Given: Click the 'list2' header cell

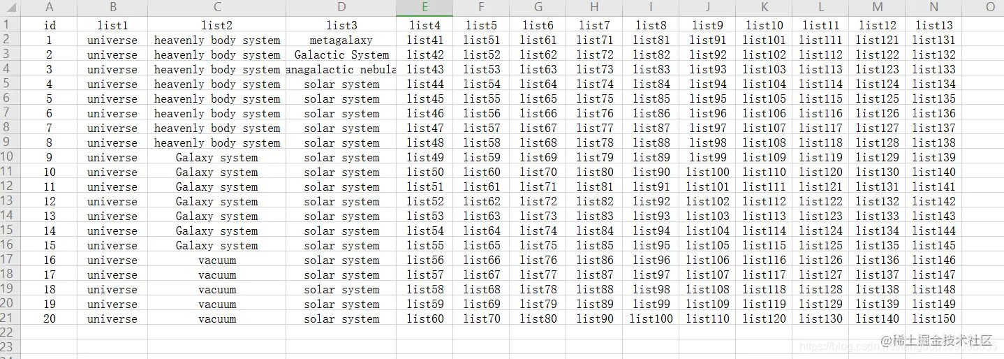Looking at the screenshot, I should (x=217, y=25).
